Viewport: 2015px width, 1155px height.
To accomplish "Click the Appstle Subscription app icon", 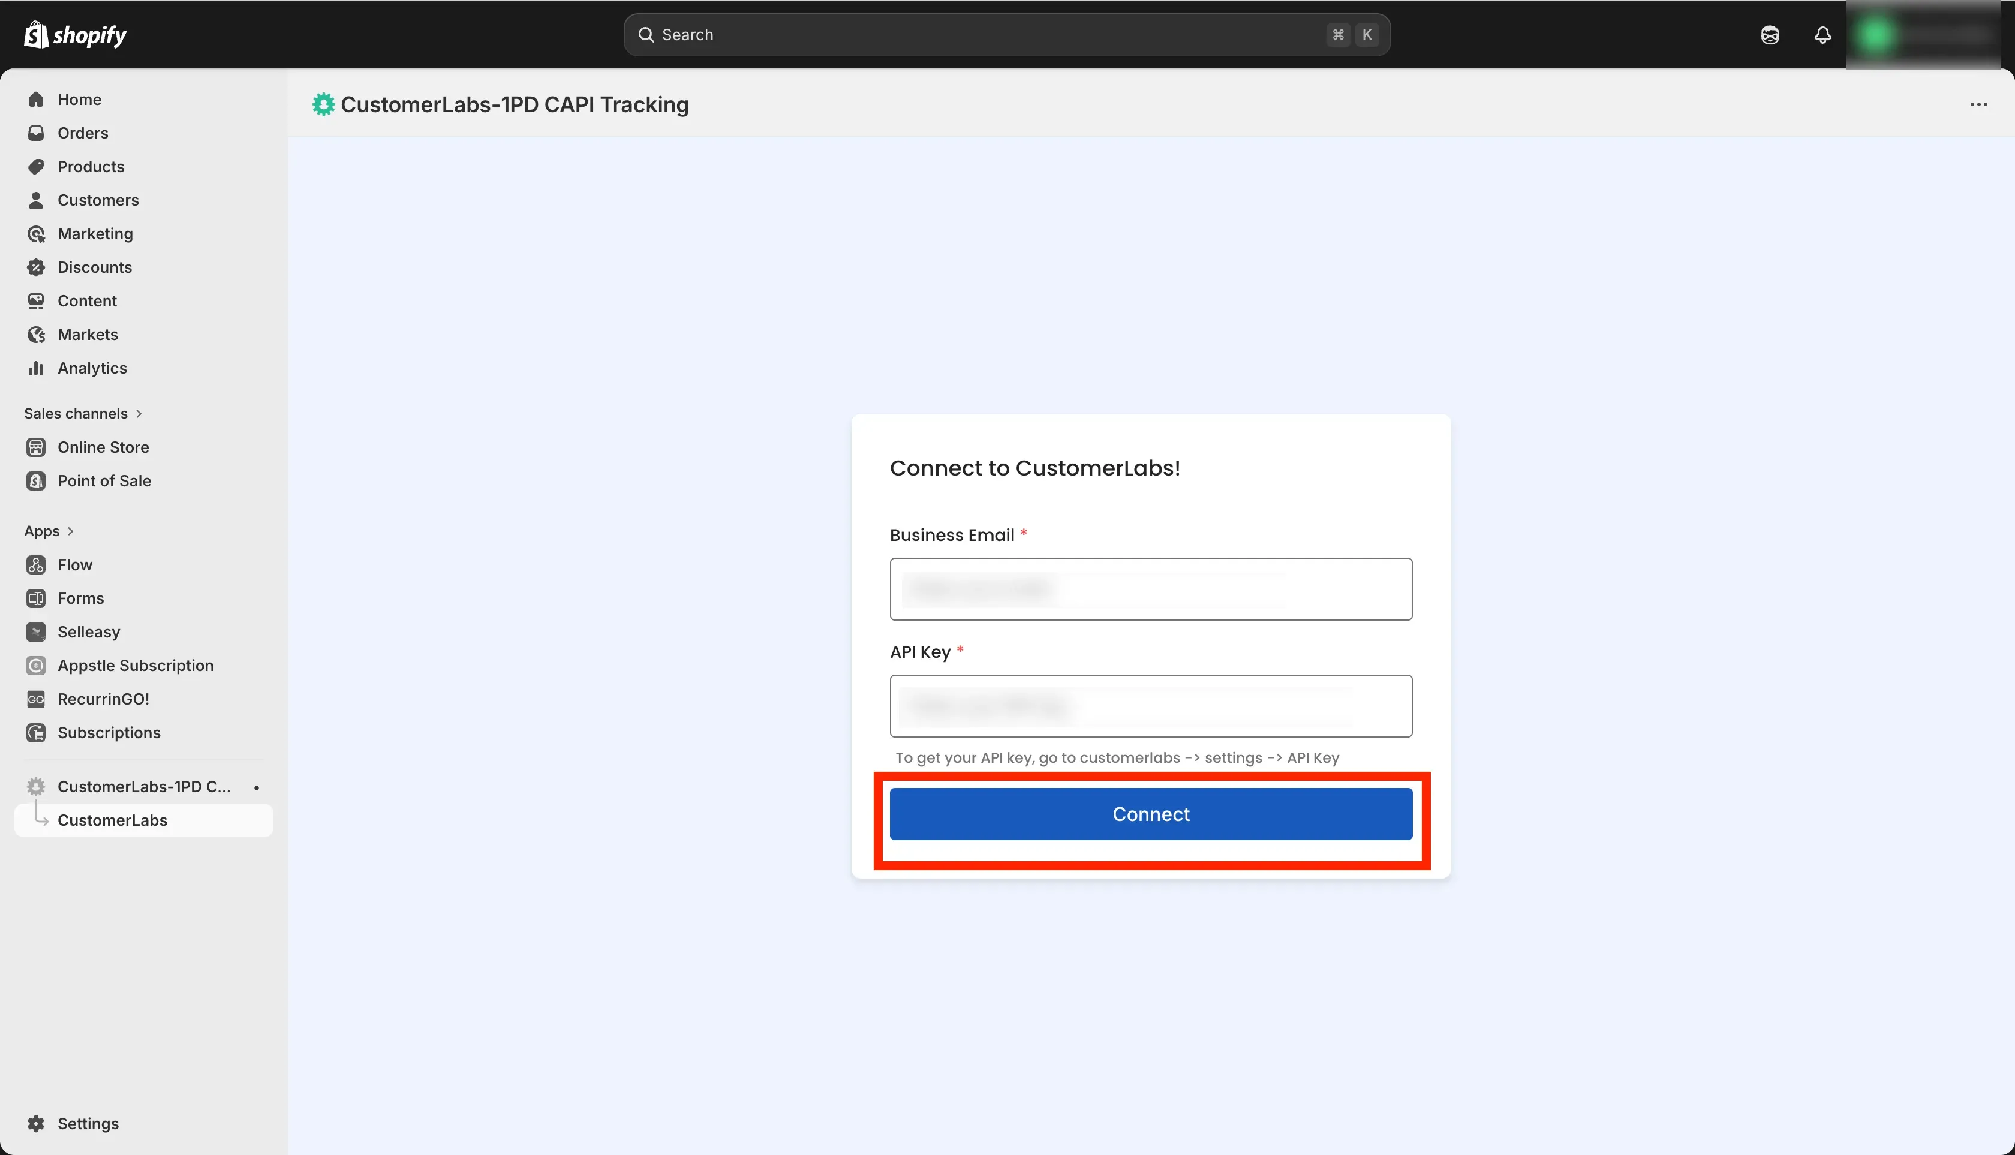I will [36, 666].
